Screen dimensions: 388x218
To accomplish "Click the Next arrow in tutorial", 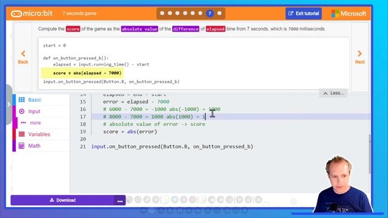I will pos(360,58).
